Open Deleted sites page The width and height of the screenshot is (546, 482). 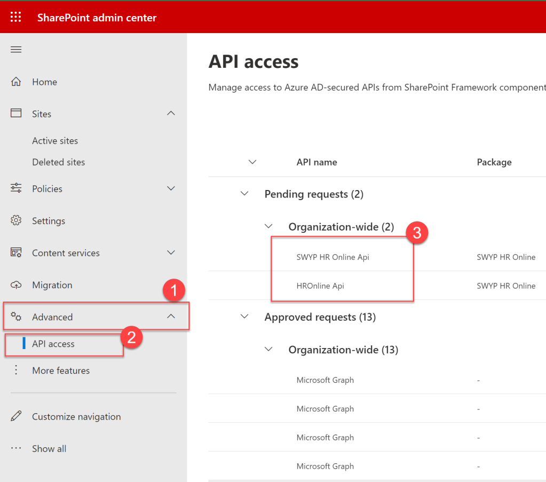click(58, 162)
